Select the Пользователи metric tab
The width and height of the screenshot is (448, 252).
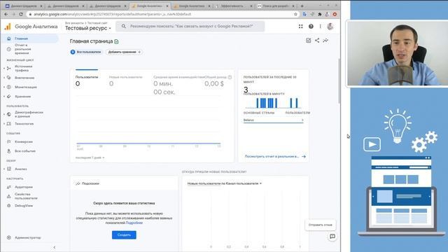(x=87, y=81)
